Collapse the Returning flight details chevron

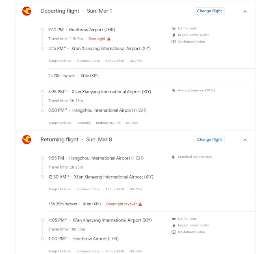[x=245, y=140]
